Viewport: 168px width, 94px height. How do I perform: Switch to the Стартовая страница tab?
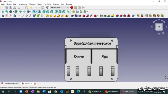tap(10, 84)
